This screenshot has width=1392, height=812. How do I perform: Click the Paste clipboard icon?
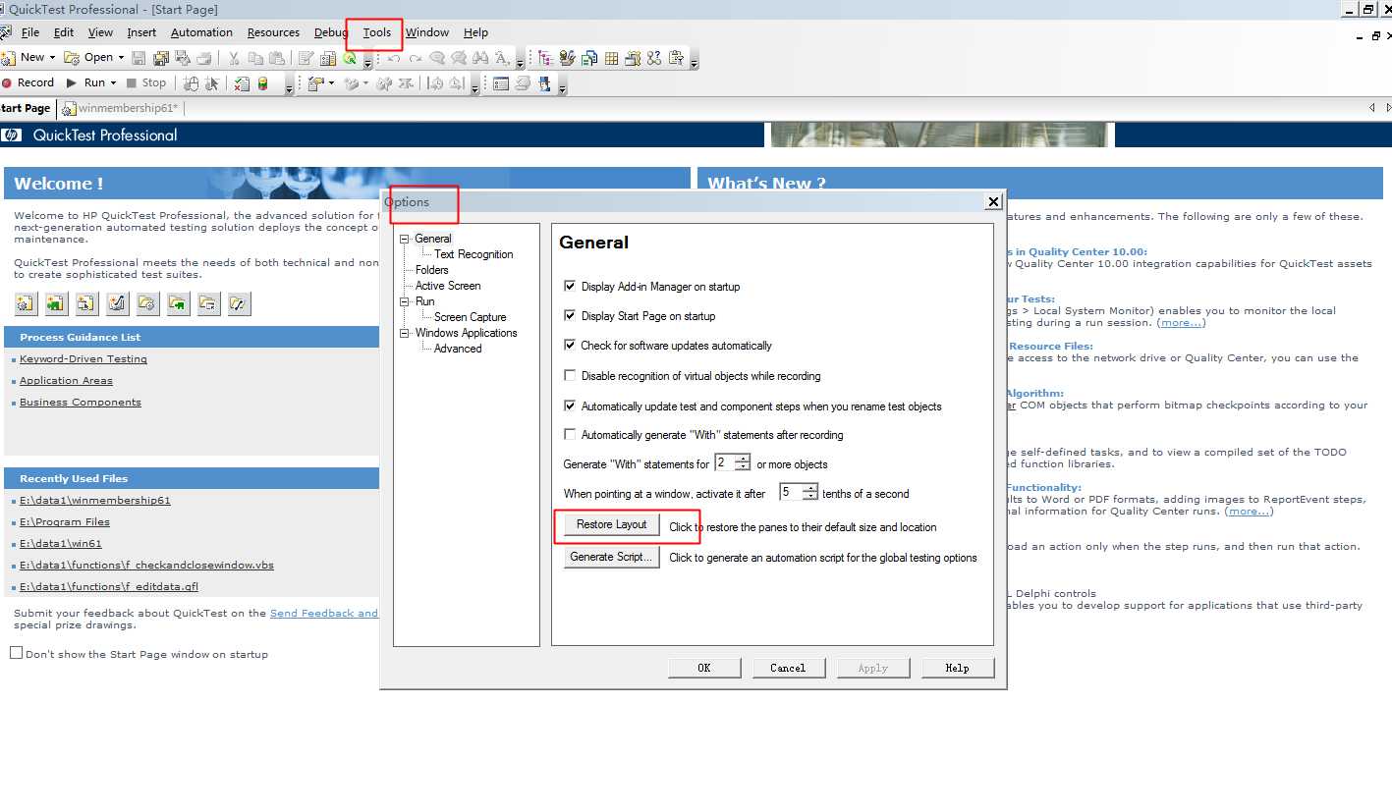[276, 58]
